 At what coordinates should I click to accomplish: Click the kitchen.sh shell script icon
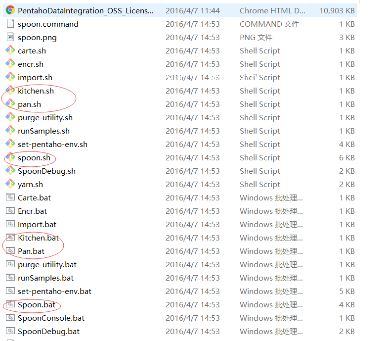coord(10,91)
